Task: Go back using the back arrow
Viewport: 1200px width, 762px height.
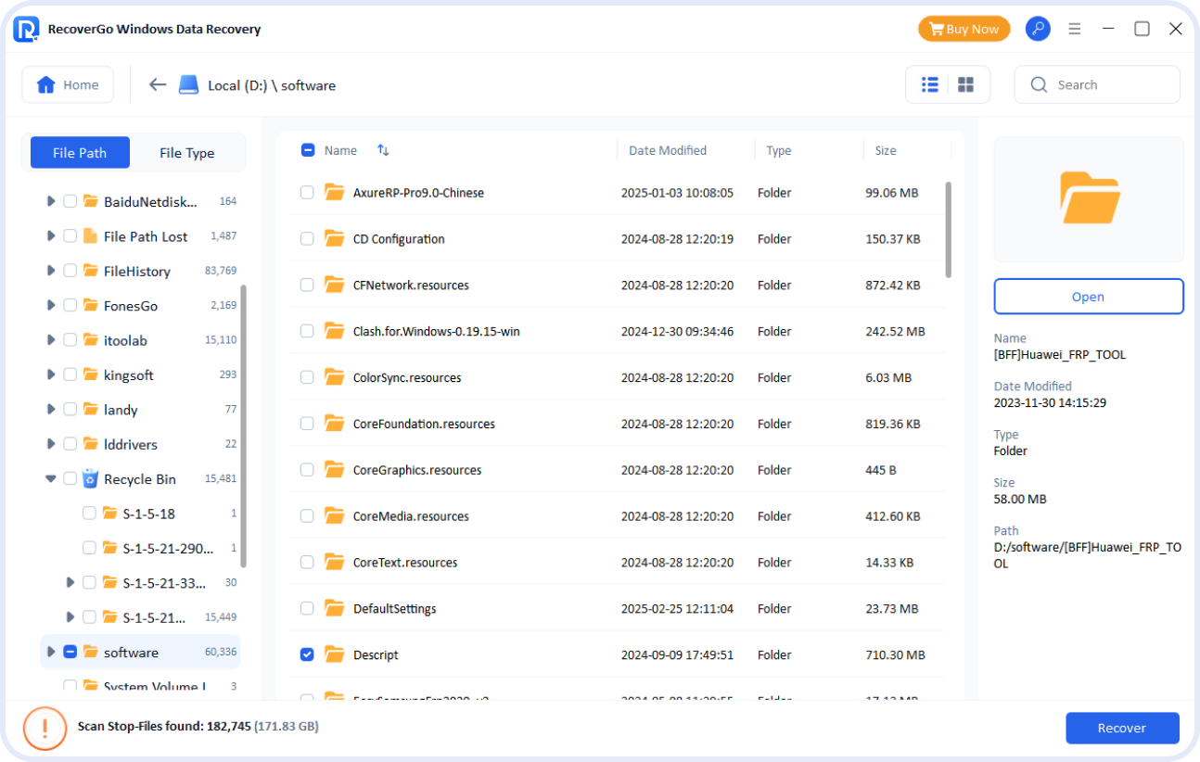Action: pyautogui.click(x=158, y=83)
